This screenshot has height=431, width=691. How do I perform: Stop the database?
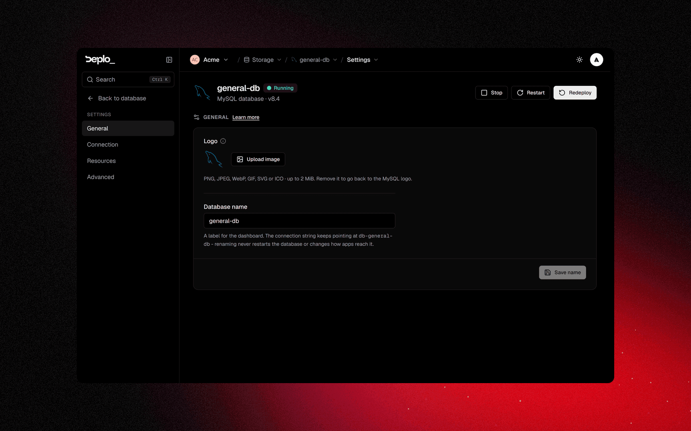(x=491, y=93)
